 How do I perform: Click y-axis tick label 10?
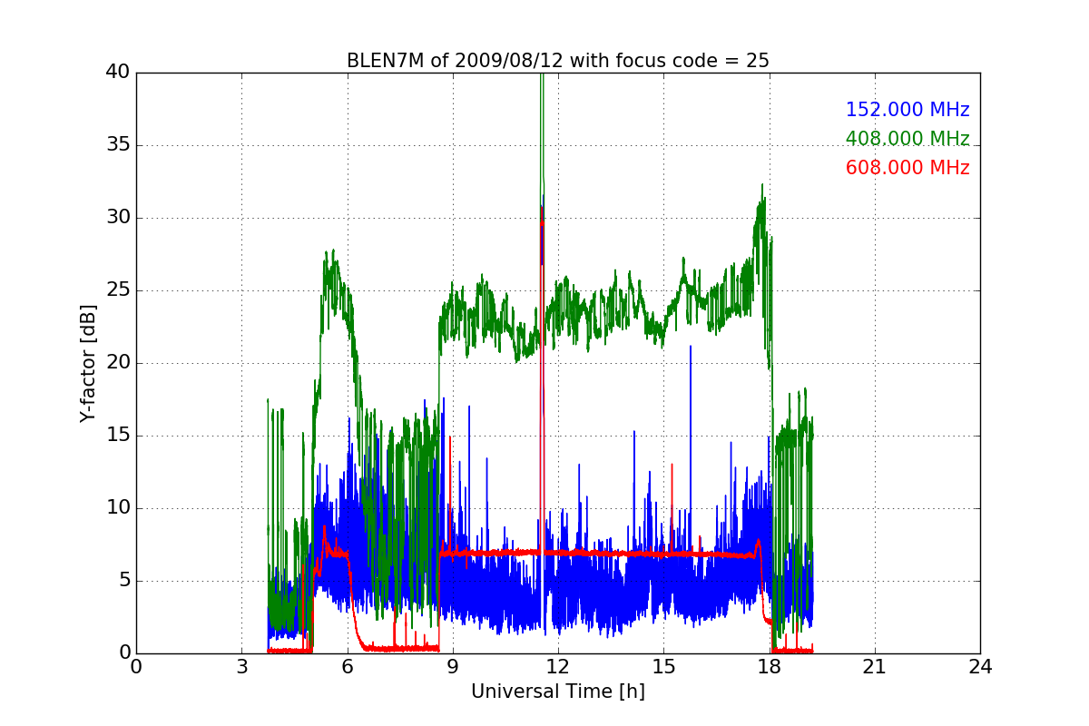[x=117, y=508]
